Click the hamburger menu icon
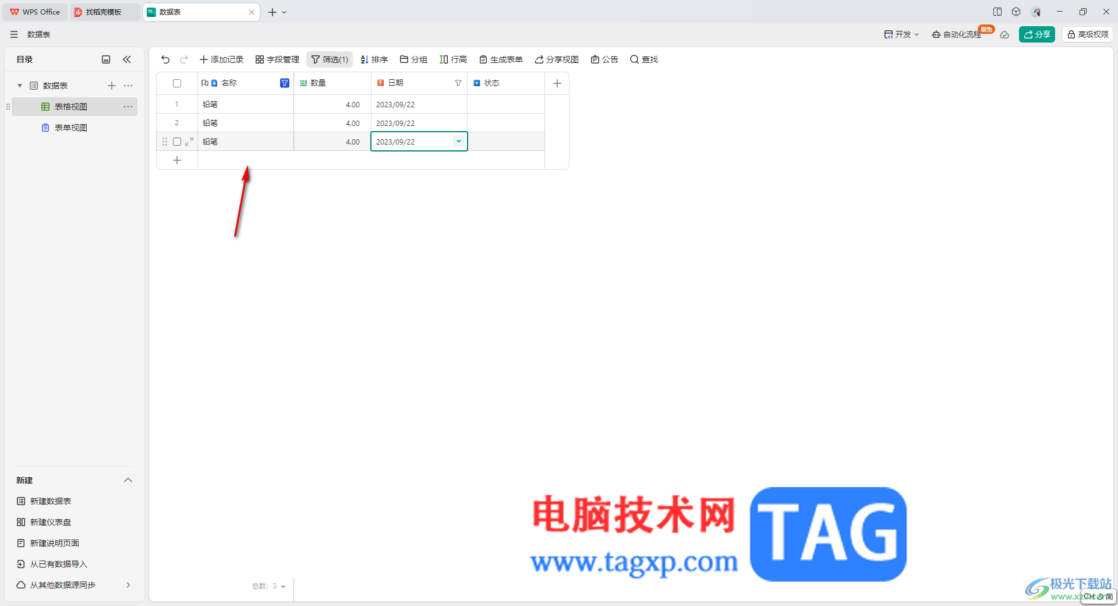Screen dimensions: 1118x606 [14, 34]
